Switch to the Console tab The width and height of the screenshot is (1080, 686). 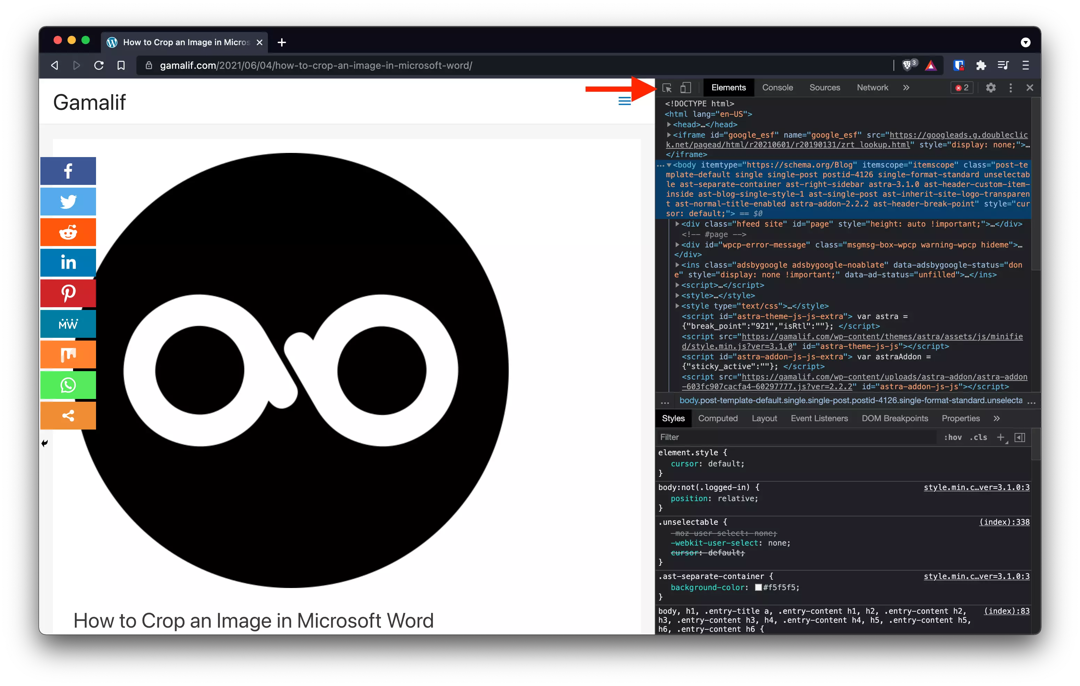coord(777,88)
